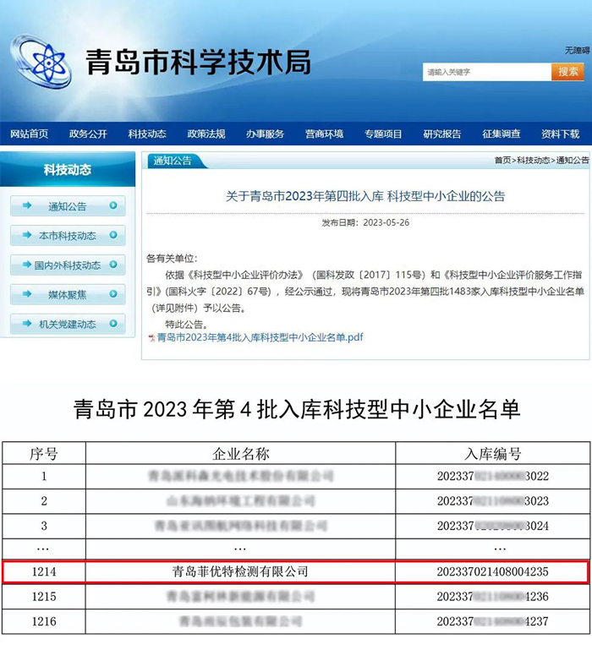Click the 科技动态 sidebar panel heading
This screenshot has width=592, height=661.
pos(68,169)
